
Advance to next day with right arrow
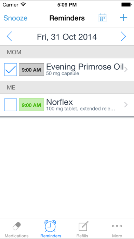(123, 36)
